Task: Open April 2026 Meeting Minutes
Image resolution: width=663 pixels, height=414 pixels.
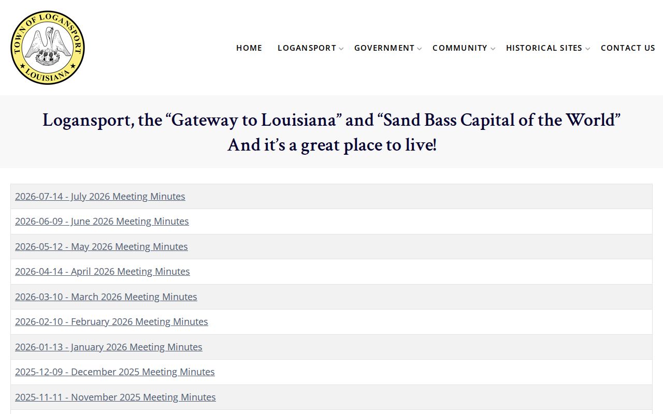Action: [x=103, y=272]
